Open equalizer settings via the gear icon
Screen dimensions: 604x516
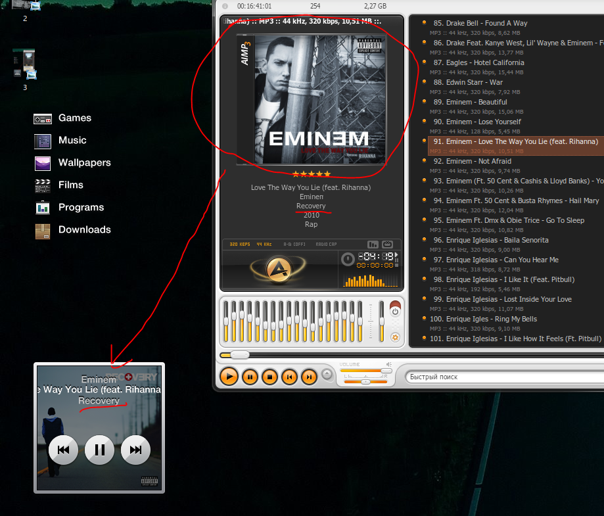point(395,338)
